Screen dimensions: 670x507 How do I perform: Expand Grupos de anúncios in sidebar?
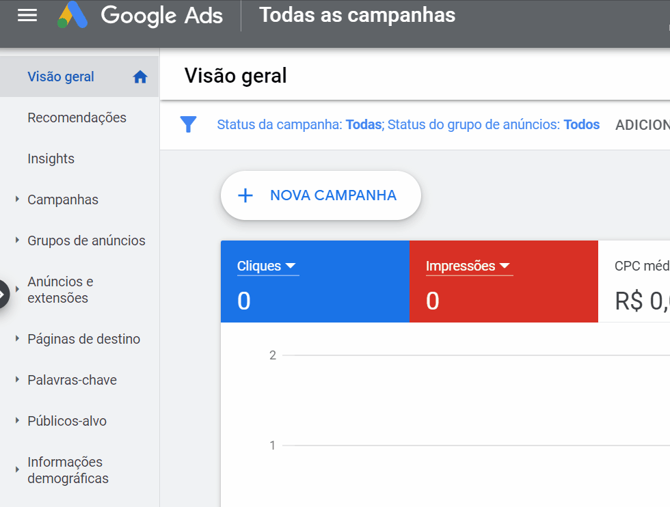(x=17, y=241)
